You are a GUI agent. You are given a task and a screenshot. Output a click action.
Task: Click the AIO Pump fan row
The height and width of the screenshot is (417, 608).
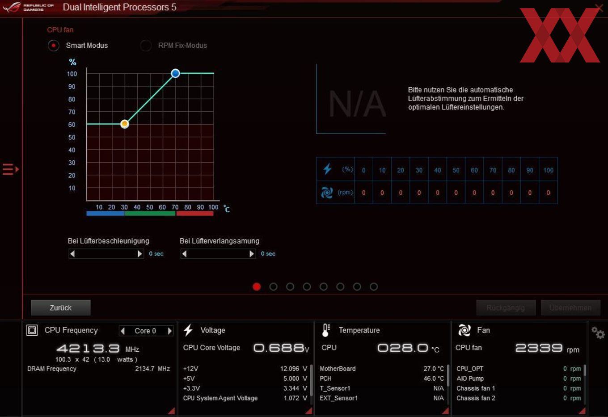click(x=519, y=379)
